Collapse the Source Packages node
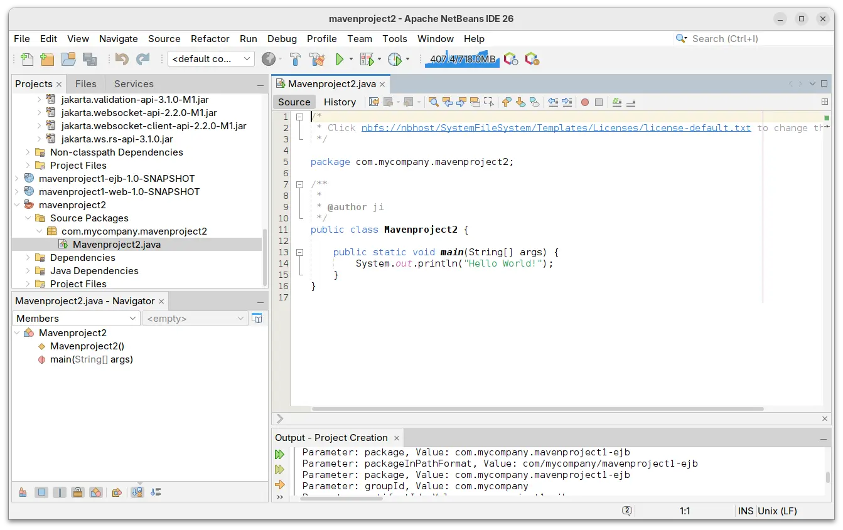The height and width of the screenshot is (530, 843). [28, 218]
